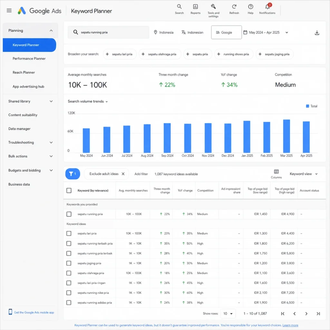Image resolution: width=330 pixels, height=330 pixels.
Task: Check the 'sepatu running pria terbaik' checkbox
Action: [69, 253]
